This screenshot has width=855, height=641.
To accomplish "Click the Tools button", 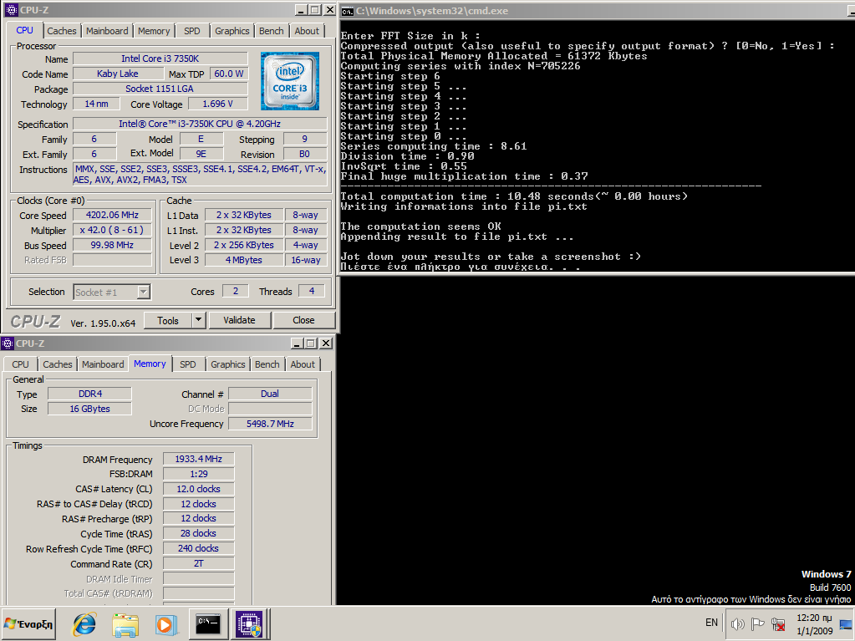I will click(x=168, y=321).
